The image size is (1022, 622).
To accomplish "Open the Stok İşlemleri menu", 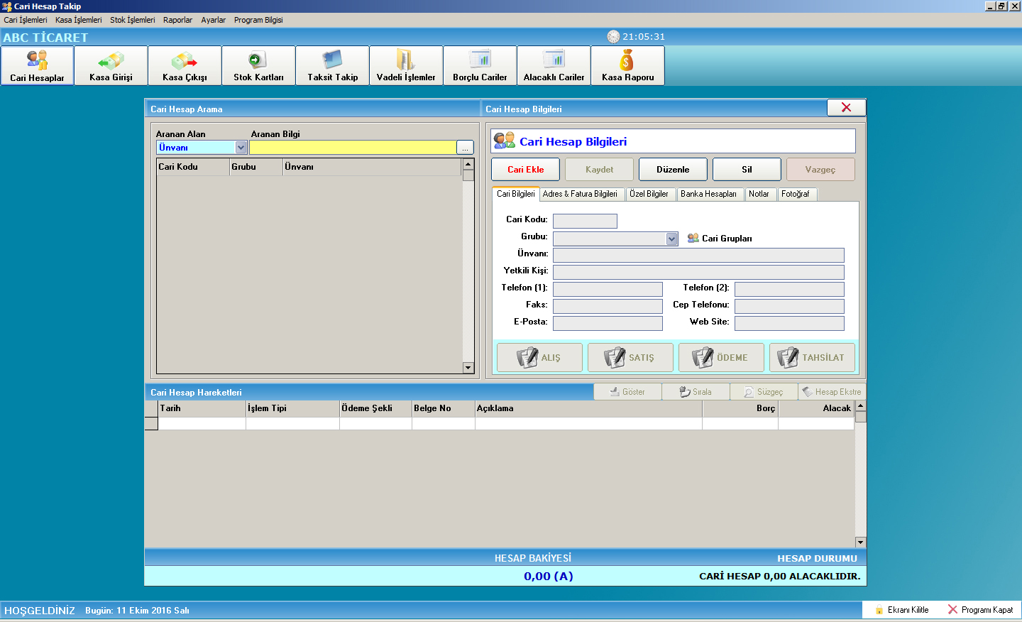I will 132,20.
